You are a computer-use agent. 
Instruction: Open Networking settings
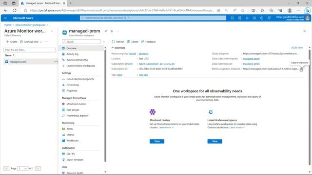[73, 85]
